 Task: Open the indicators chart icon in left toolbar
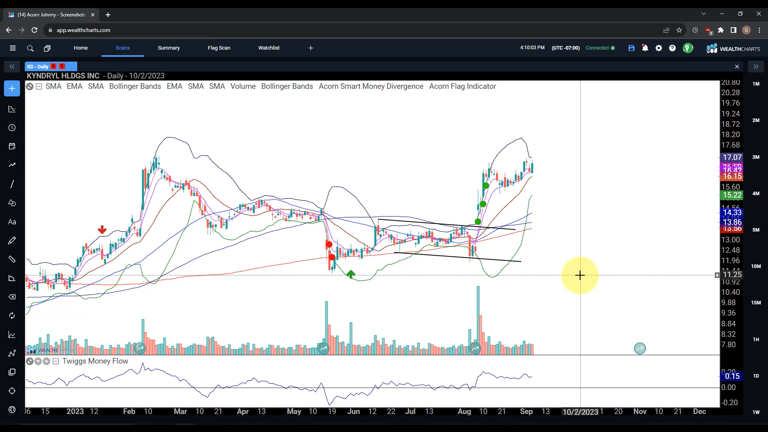click(x=12, y=109)
